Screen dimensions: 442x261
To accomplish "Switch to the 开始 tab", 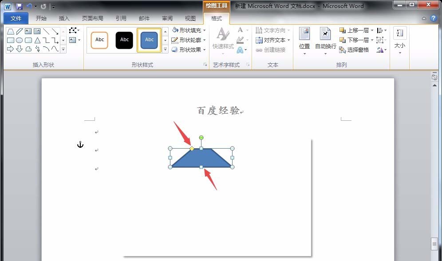I will pos(41,18).
